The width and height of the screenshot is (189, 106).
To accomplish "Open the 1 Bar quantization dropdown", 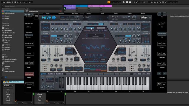I will coord(30,2).
